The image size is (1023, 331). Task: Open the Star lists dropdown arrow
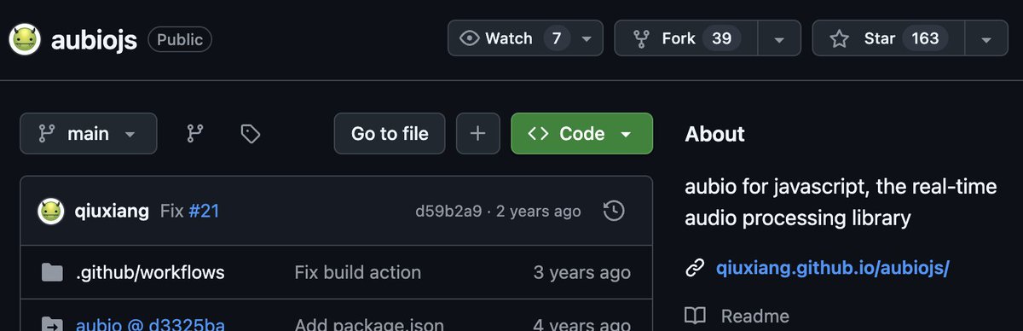click(x=986, y=38)
